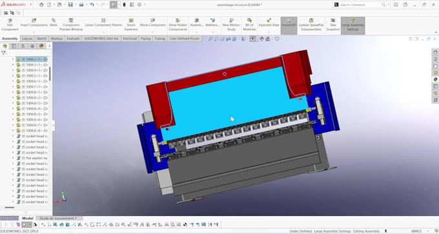Click the Zoom to Fit magnifier icon

click(210, 39)
